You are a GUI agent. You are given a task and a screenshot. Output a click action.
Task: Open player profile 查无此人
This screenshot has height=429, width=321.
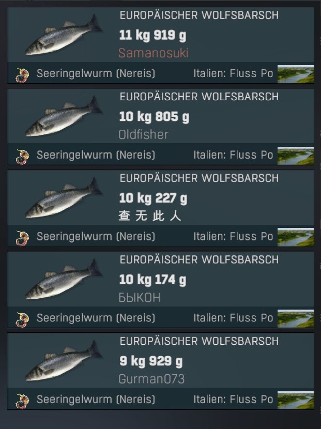coord(150,216)
